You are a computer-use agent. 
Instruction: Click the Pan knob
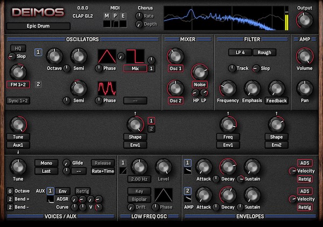point(305,89)
